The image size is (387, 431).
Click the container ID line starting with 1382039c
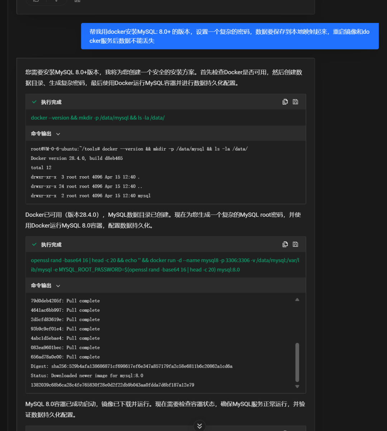pyautogui.click(x=113, y=385)
